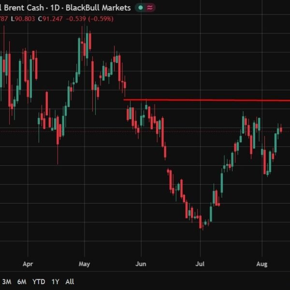Select the 3M time range
The width and height of the screenshot is (290, 290).
pos(7,282)
